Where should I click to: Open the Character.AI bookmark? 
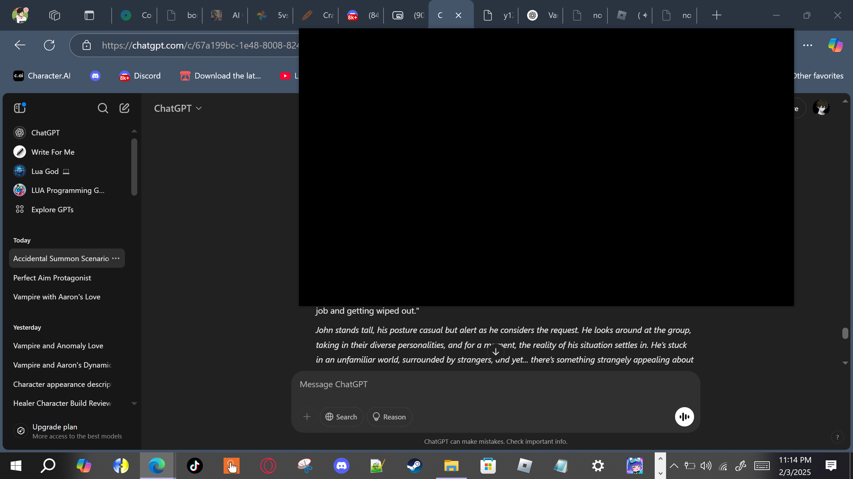[x=42, y=76]
